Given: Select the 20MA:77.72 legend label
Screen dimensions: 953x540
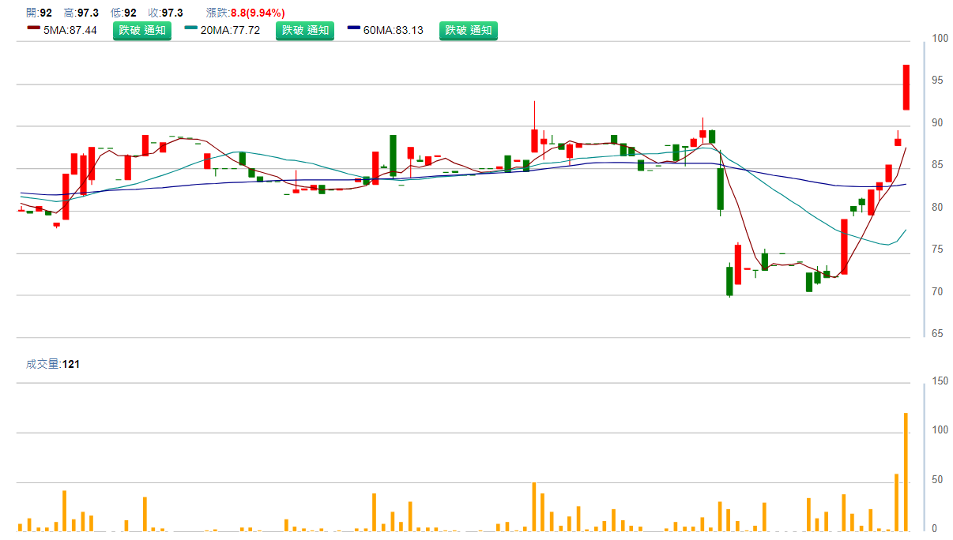Looking at the screenshot, I should 230,31.
